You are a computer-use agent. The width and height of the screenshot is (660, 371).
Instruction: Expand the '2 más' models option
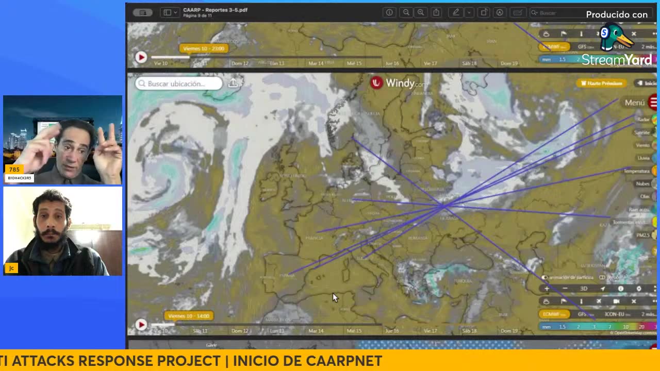pyautogui.click(x=648, y=314)
